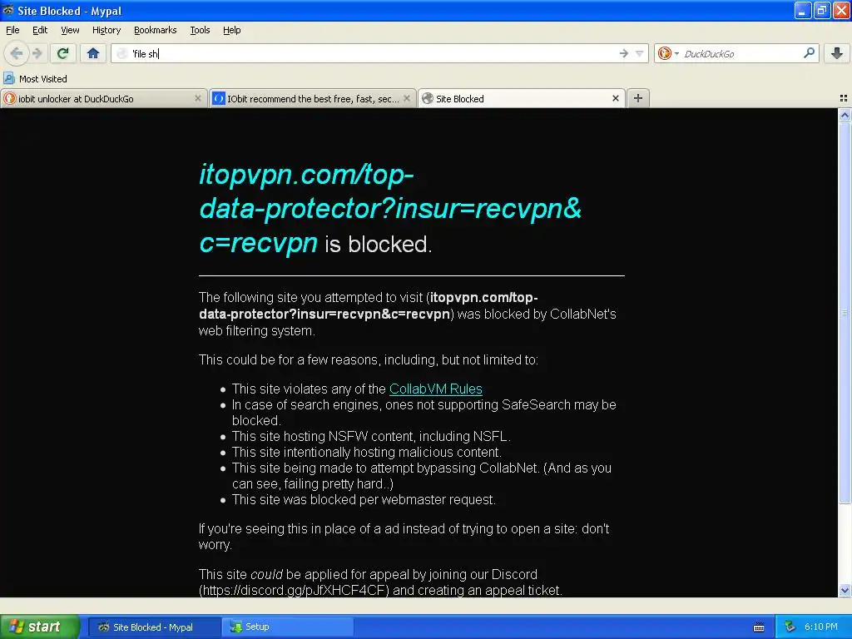Image resolution: width=852 pixels, height=639 pixels.
Task: Open a new tab with the plus button
Action: pos(638,98)
